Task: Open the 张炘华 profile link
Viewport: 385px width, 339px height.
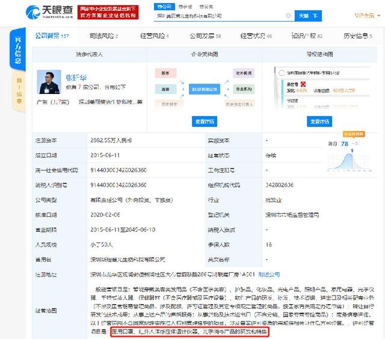Action: (x=76, y=78)
